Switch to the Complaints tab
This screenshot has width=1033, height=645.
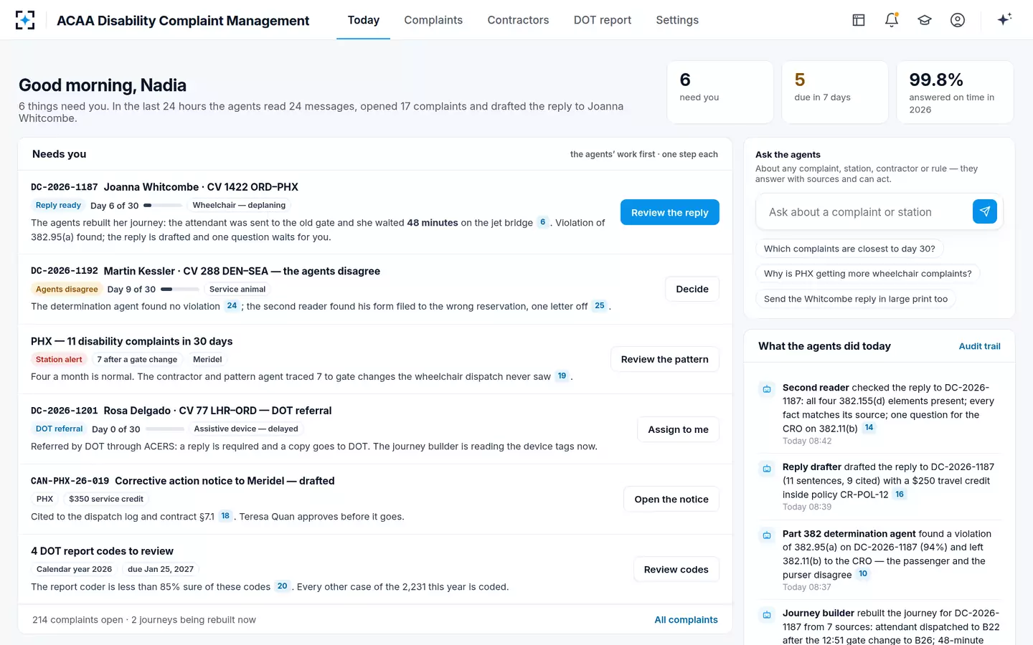pyautogui.click(x=433, y=20)
